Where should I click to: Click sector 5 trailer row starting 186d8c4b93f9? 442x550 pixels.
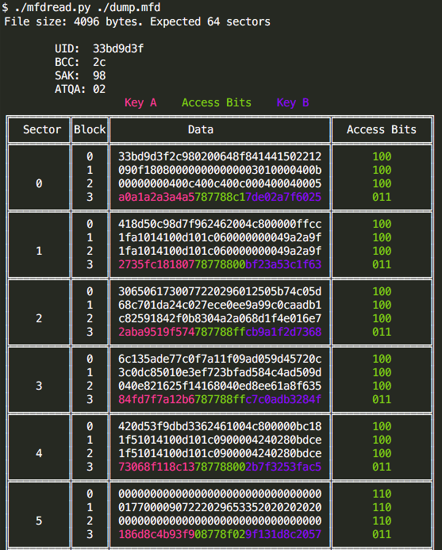click(x=220, y=534)
